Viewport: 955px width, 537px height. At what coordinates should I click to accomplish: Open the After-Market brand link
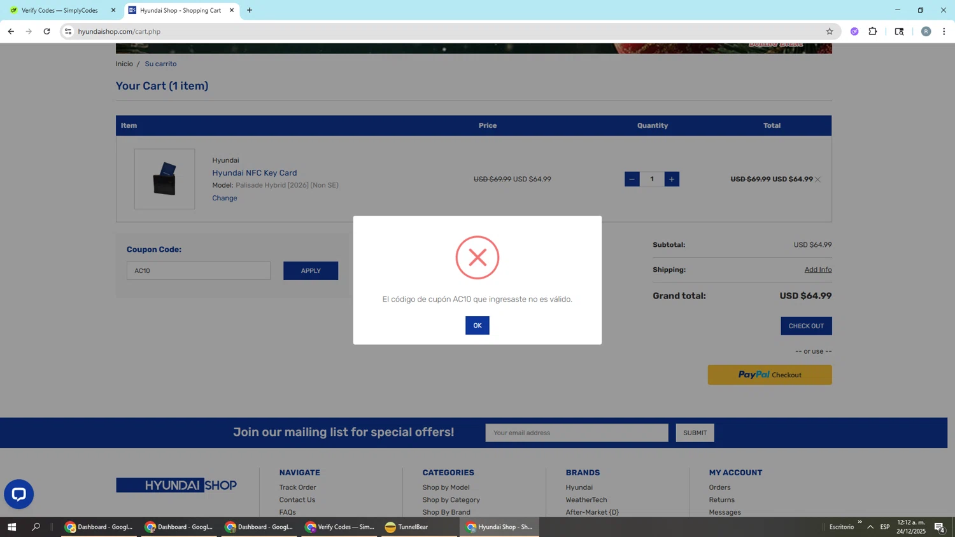[x=591, y=512]
